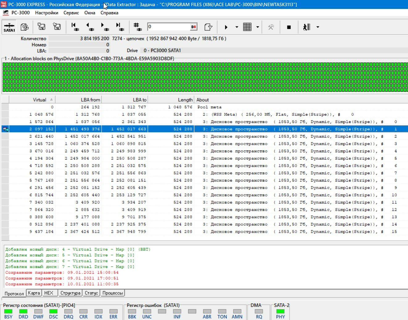Go to the previous chain position
Screen dimensions: 408x320
click(90, 27)
